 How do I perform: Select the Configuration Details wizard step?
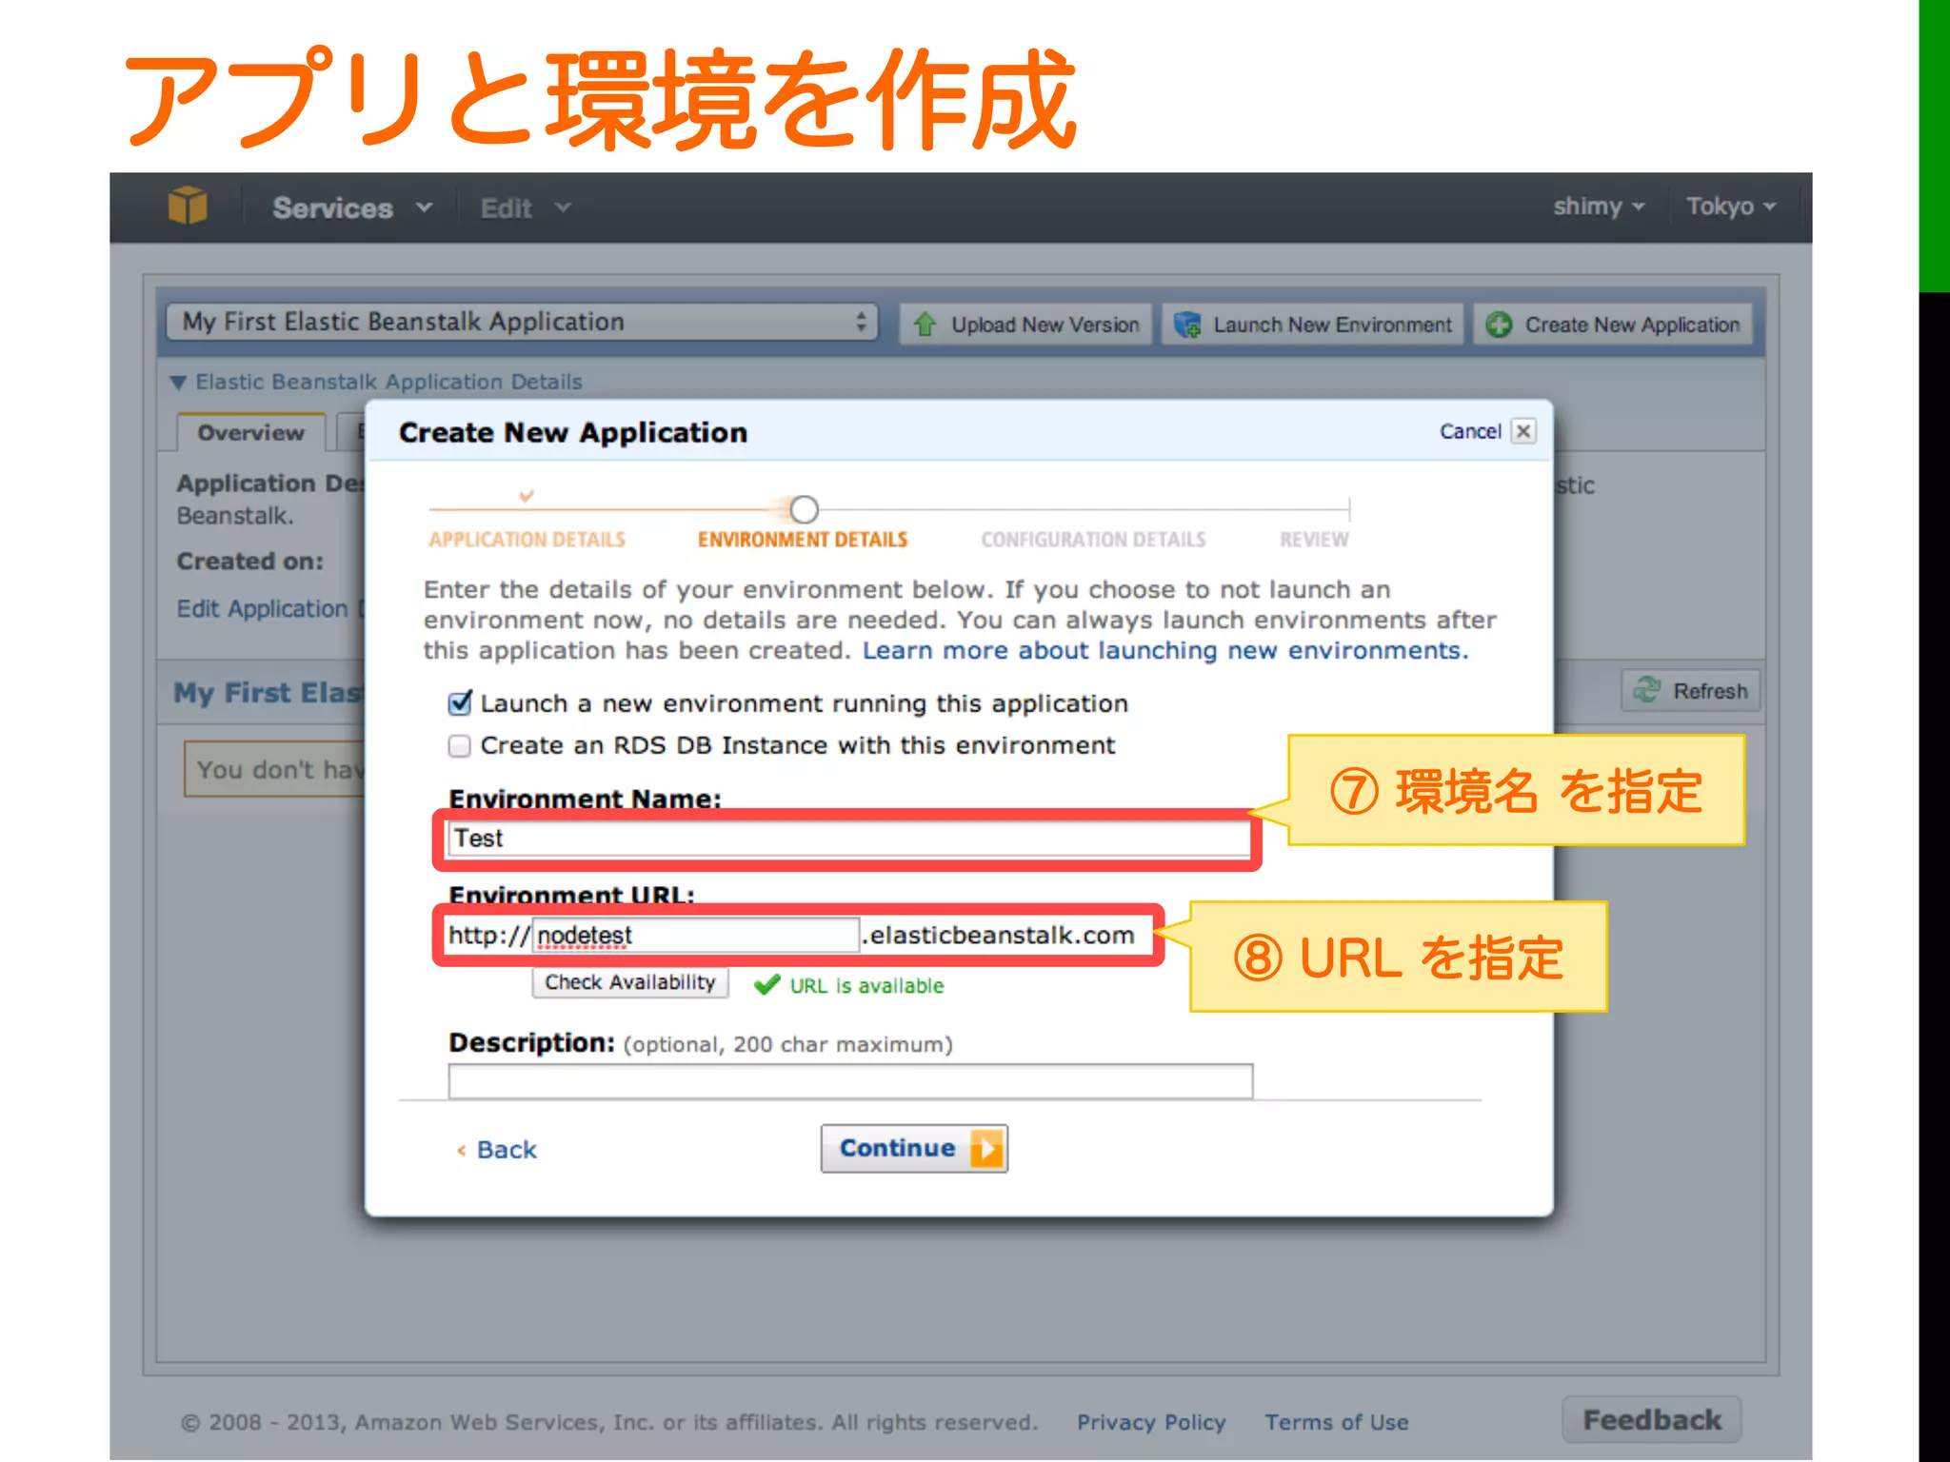[x=1093, y=540]
